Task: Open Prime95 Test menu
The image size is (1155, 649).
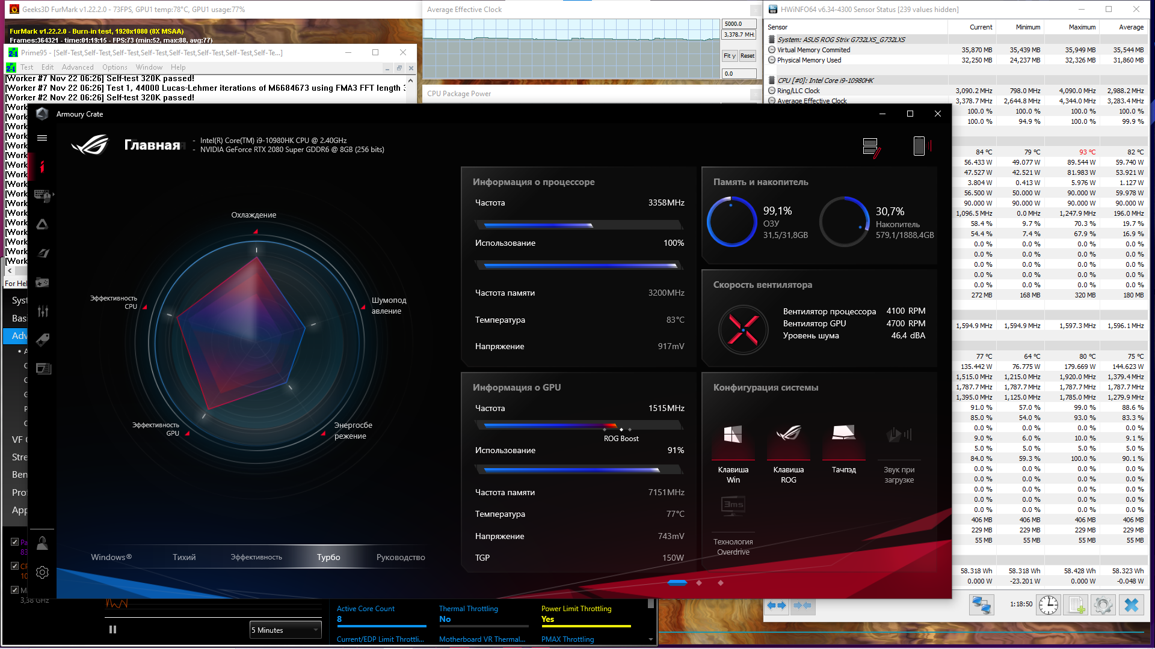Action: [27, 67]
